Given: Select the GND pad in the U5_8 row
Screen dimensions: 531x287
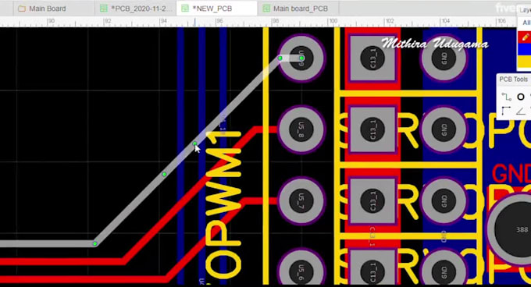Looking at the screenshot, I should pos(444,129).
